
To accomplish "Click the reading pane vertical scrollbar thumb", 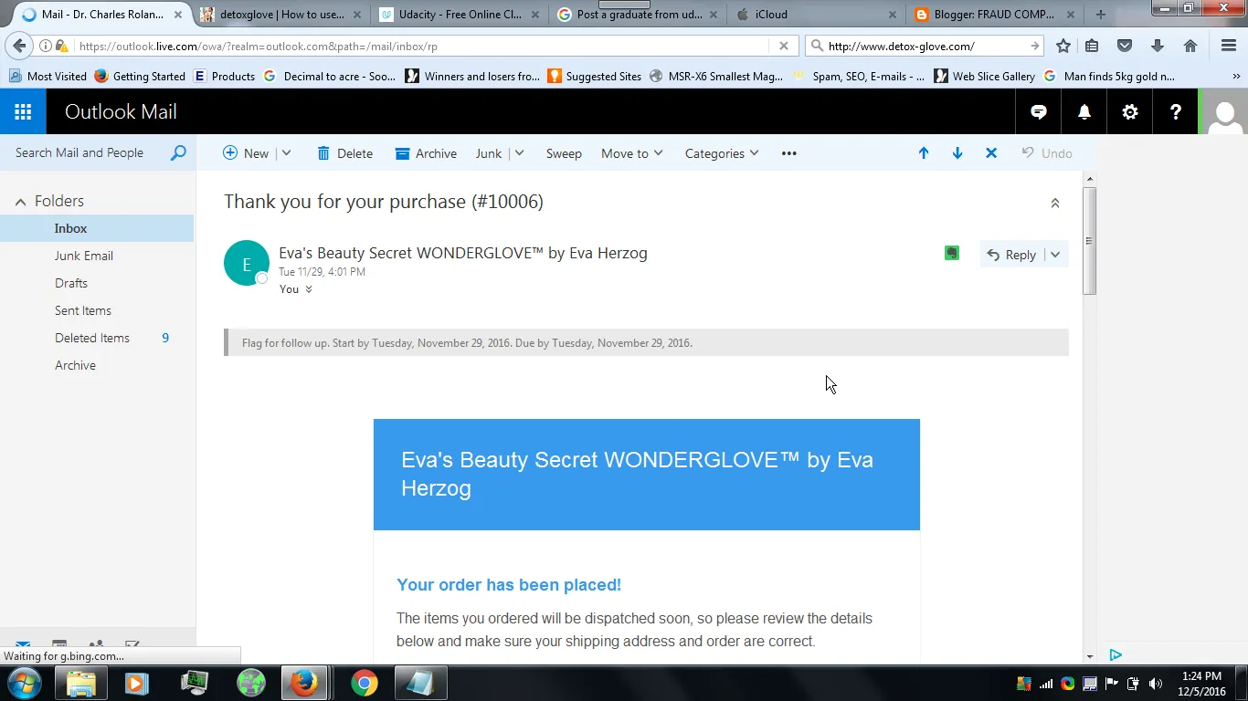I will (x=1089, y=241).
